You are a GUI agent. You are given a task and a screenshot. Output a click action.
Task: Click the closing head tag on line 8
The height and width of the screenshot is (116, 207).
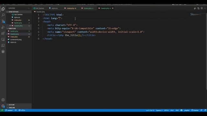48,39
